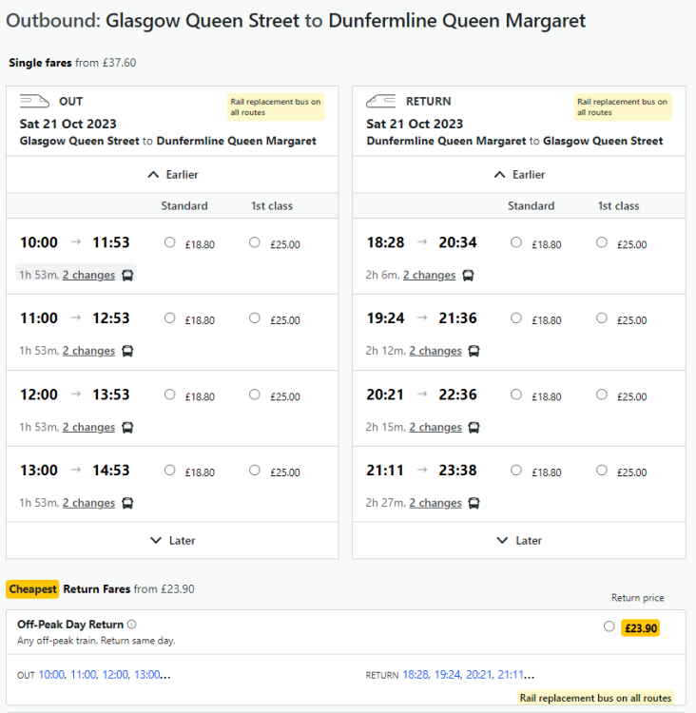Select 1st class £25.00 fare for 19:24 return

point(602,318)
